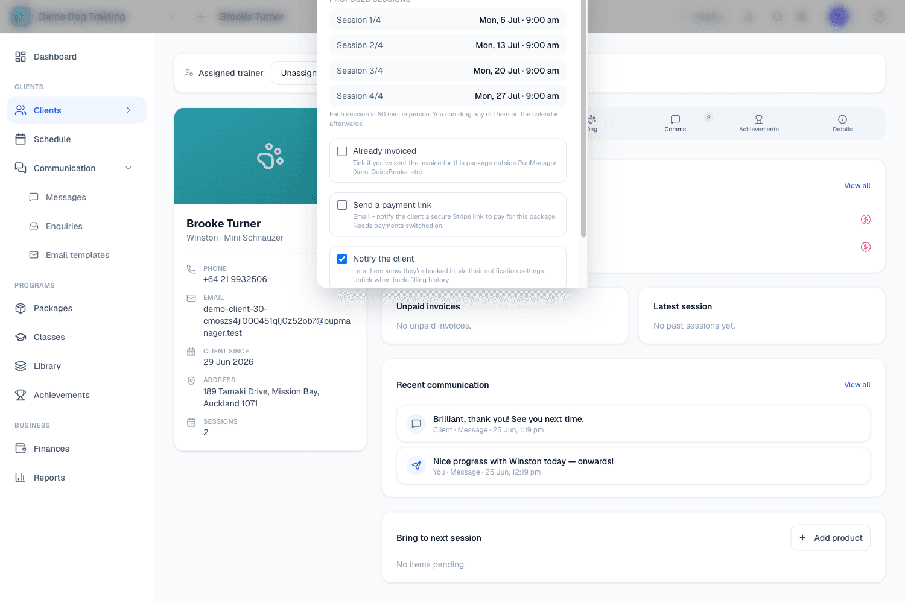This screenshot has width=905, height=603.
Task: Open Finances wallet icon
Action: tap(21, 449)
